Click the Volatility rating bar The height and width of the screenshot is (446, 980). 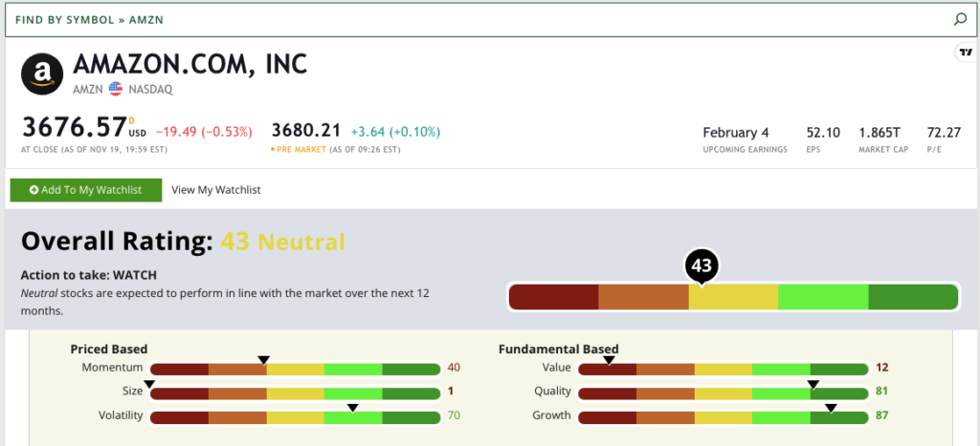pyautogui.click(x=296, y=418)
